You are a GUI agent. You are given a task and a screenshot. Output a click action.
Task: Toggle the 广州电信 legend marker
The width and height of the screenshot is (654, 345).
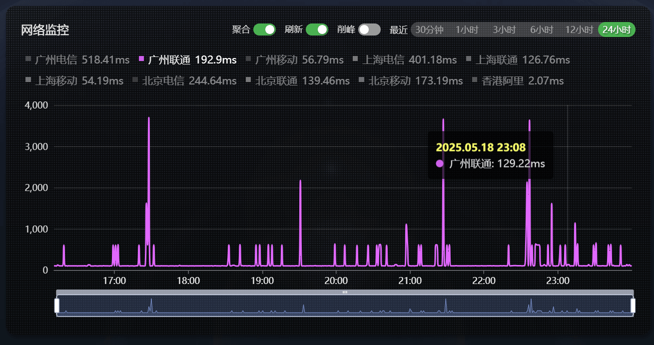28,60
